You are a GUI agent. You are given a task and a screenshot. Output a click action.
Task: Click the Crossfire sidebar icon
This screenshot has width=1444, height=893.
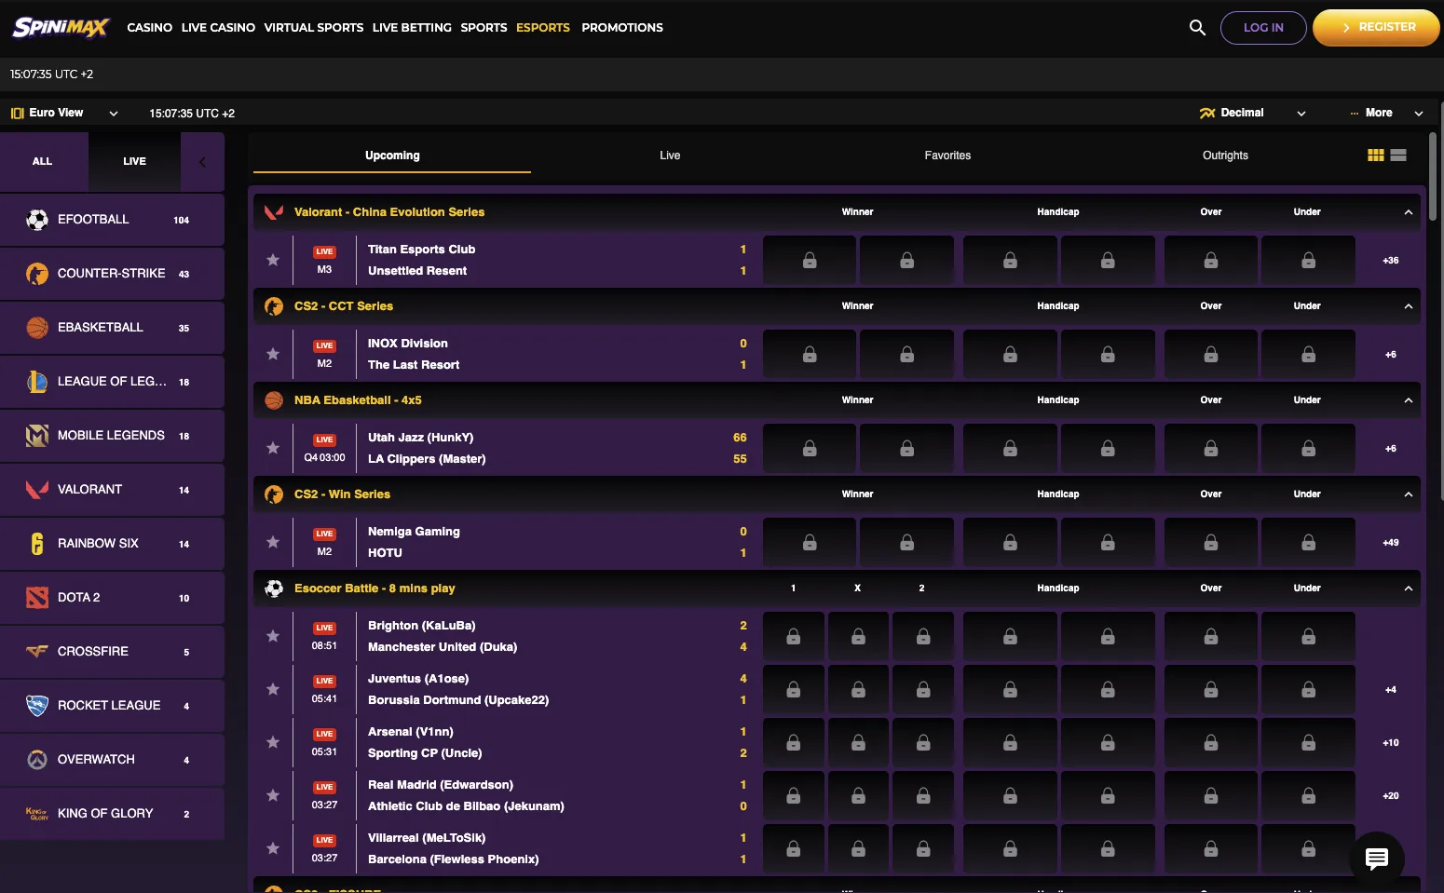tap(37, 652)
